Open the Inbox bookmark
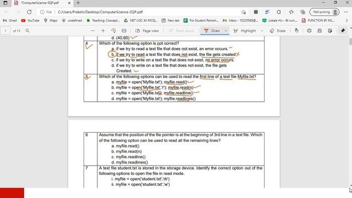 (x=241, y=20)
